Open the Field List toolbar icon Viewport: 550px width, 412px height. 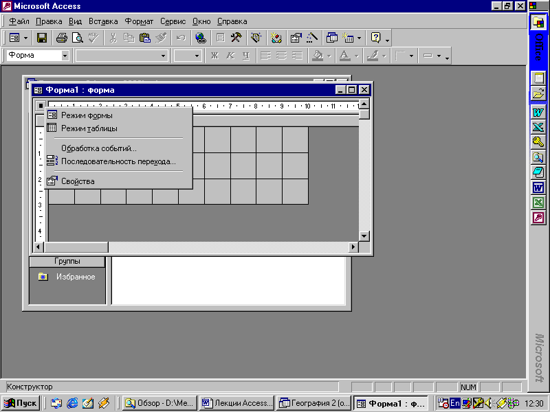tap(220, 38)
